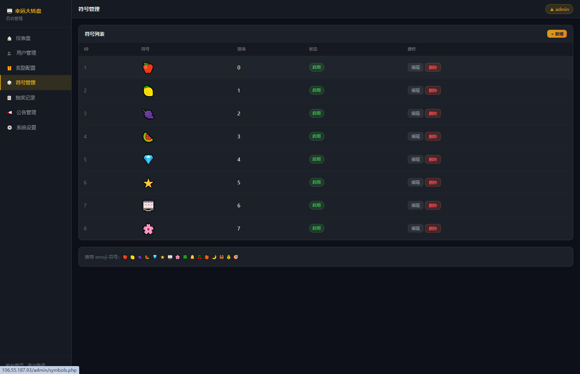Viewport: 580px width, 374px height.
Task: Click the diamond symbol in row 5
Action: 148,160
